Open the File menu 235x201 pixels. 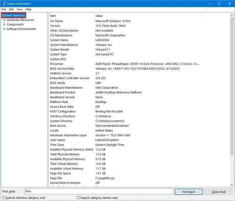(x=4, y=9)
